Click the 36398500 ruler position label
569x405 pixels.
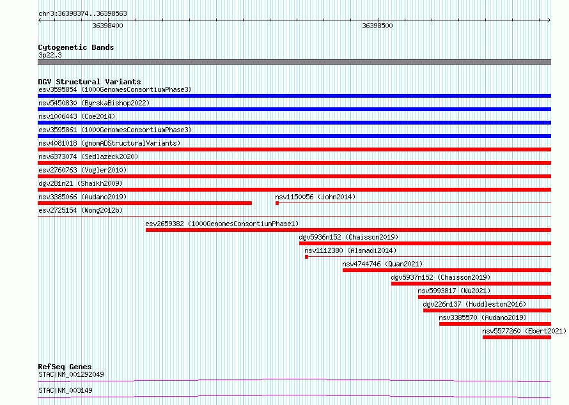tap(377, 26)
